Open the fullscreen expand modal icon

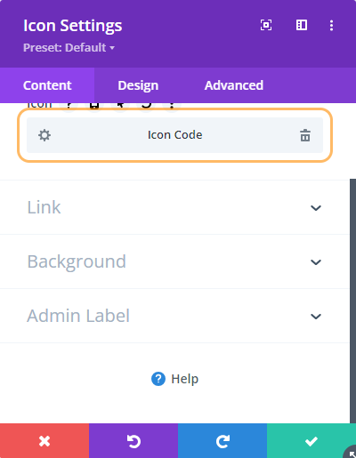[x=266, y=25]
